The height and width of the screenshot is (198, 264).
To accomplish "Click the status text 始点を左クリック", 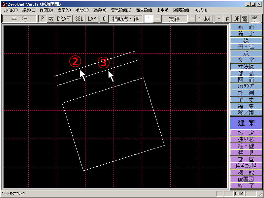I will point(13,194).
